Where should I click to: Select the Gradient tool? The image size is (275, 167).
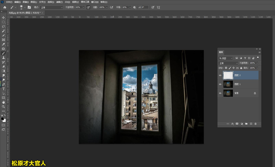tap(3, 71)
